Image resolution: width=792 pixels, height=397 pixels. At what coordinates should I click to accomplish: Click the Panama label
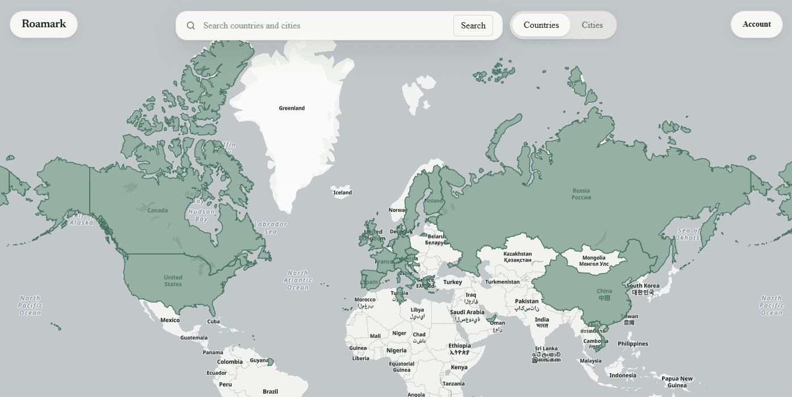tap(213, 353)
